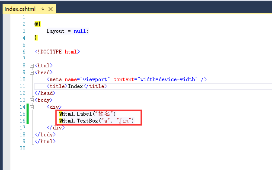Click the </head> closing tag
The height and width of the screenshot is (170, 272).
click(45, 93)
